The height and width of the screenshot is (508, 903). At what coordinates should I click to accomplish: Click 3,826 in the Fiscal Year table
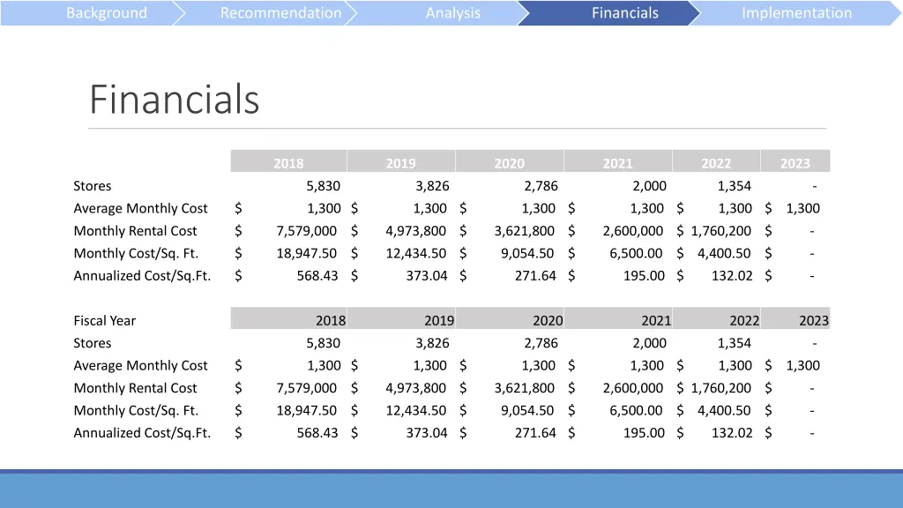(432, 343)
